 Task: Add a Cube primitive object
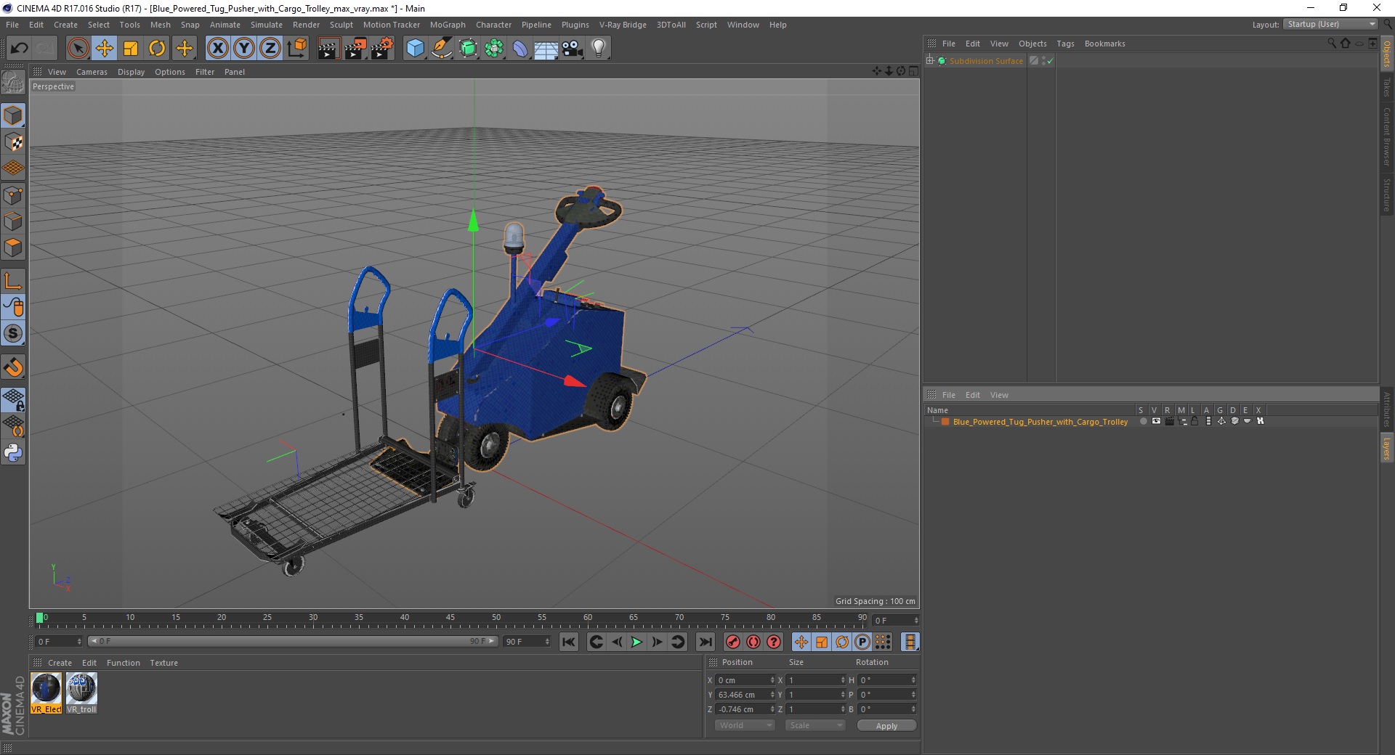(415, 49)
